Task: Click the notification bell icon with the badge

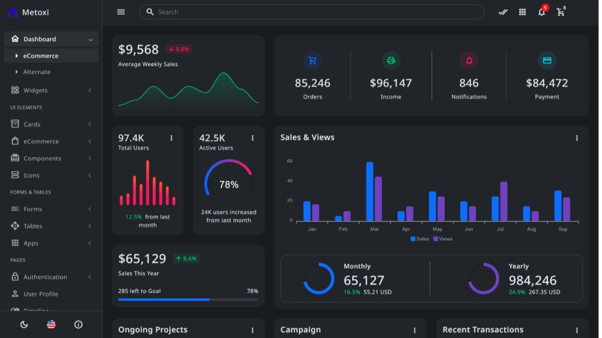Action: [x=542, y=11]
